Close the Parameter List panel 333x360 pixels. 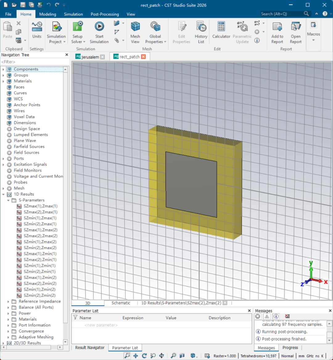249,311
